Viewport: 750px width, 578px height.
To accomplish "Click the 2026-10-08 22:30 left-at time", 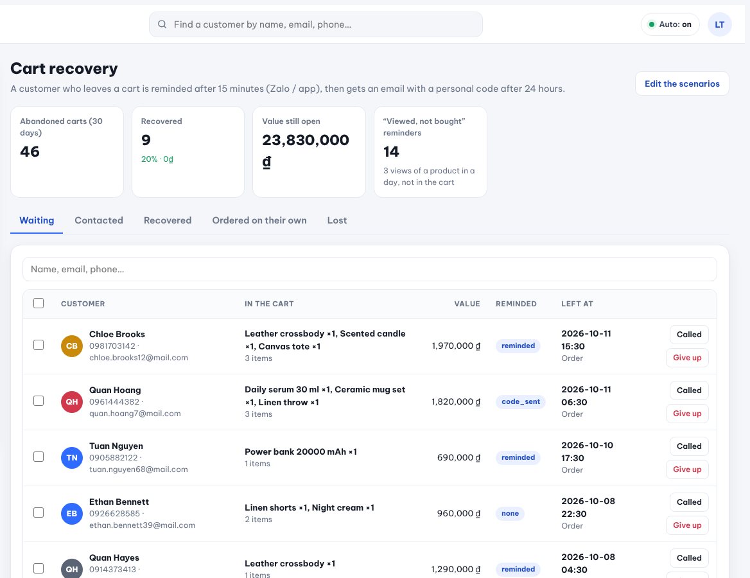I will (588, 507).
